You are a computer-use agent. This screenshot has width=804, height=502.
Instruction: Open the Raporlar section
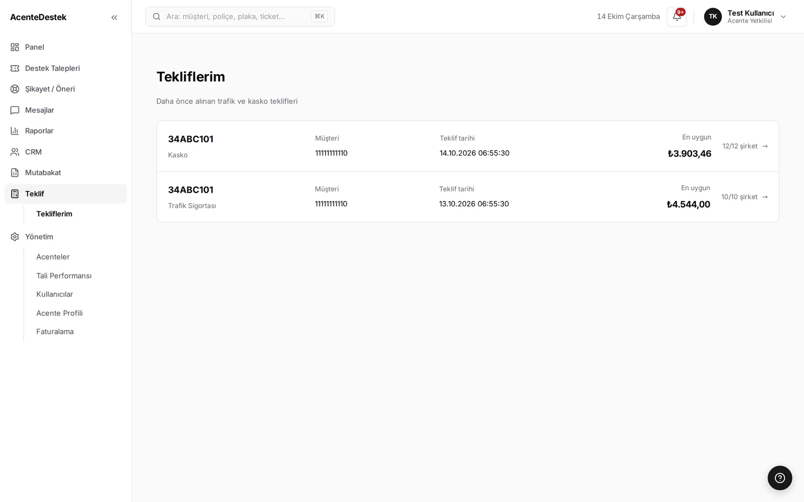(65, 131)
